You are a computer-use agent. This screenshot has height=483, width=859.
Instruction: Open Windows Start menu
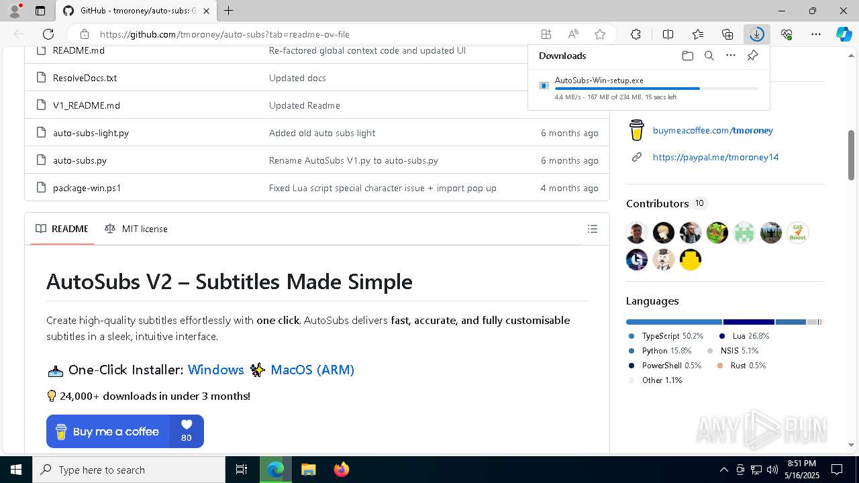click(x=16, y=470)
